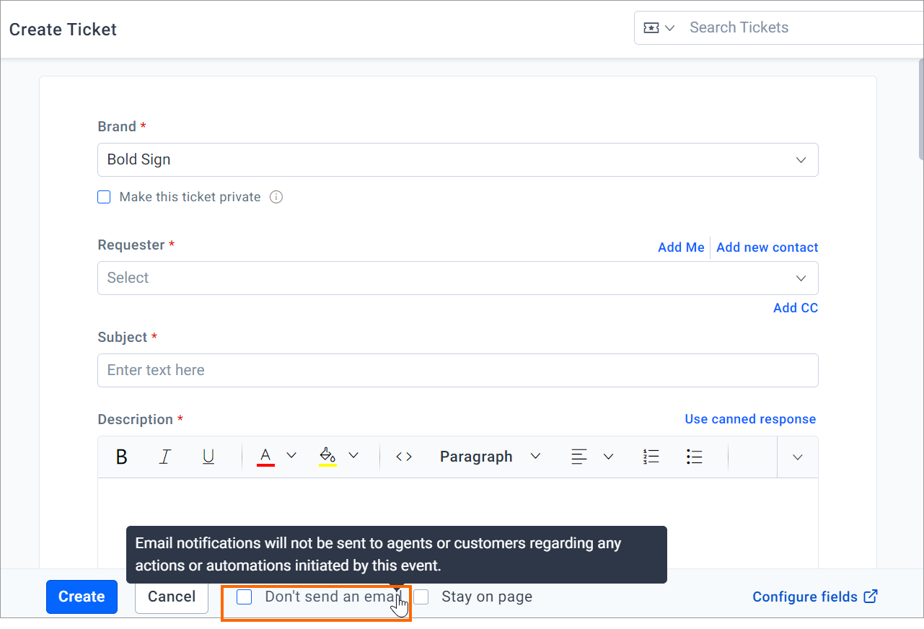Click the Create Ticket page title
The width and height of the screenshot is (924, 629).
[x=63, y=30]
